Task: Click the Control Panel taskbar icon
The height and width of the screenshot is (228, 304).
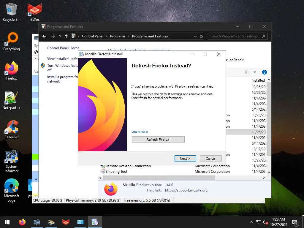Action: (80, 222)
